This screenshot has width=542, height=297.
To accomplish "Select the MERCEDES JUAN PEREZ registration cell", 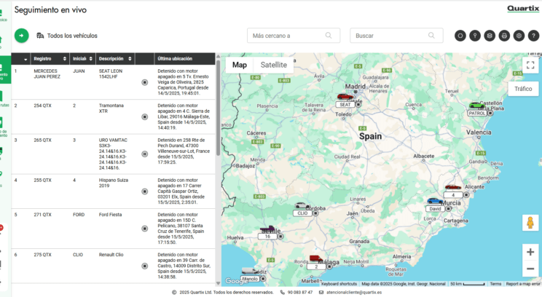I will pos(47,74).
